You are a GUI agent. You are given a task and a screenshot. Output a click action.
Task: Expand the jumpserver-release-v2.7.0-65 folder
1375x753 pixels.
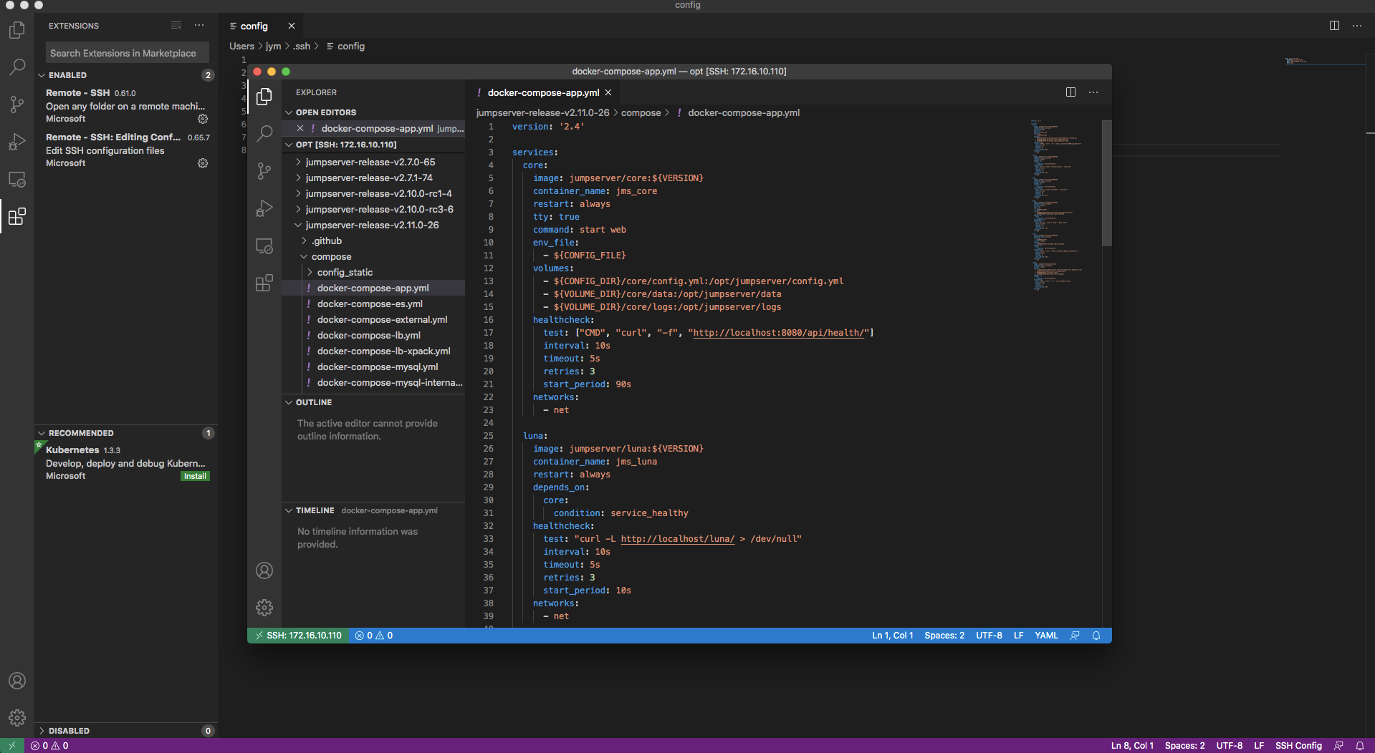[370, 162]
